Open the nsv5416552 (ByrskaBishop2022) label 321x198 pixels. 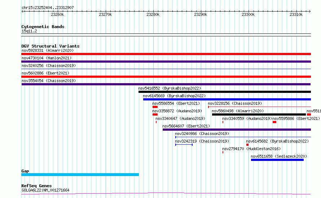(170, 88)
